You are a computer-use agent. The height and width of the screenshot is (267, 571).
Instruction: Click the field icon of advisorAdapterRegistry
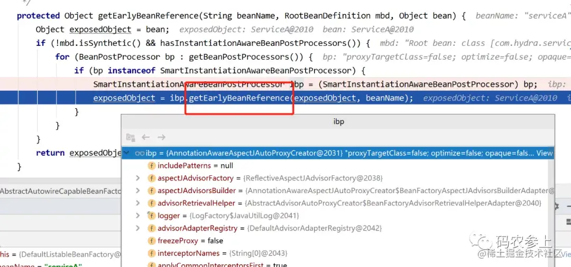[151, 228]
